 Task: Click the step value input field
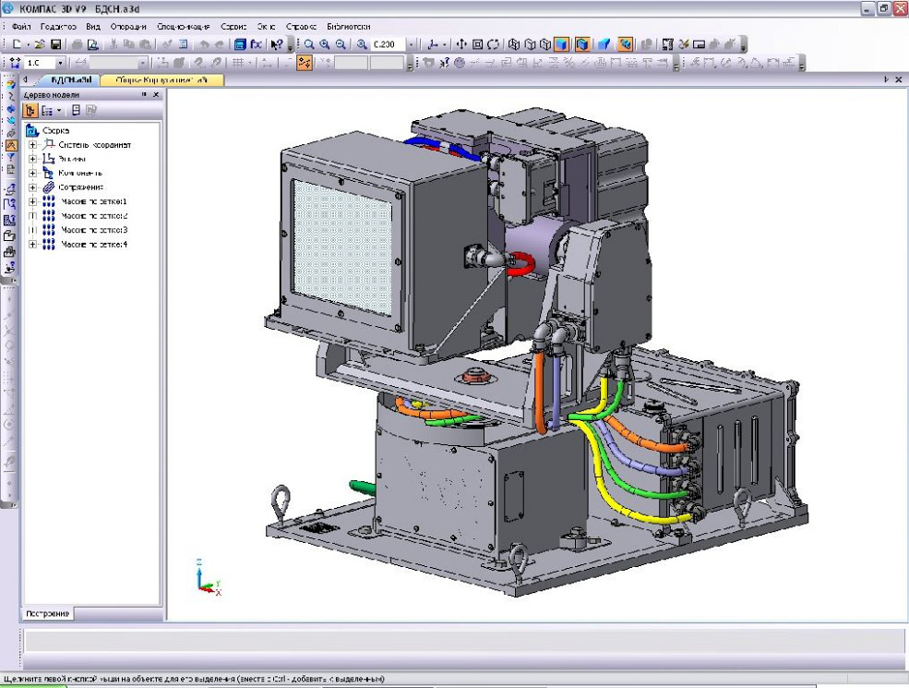coord(39,63)
